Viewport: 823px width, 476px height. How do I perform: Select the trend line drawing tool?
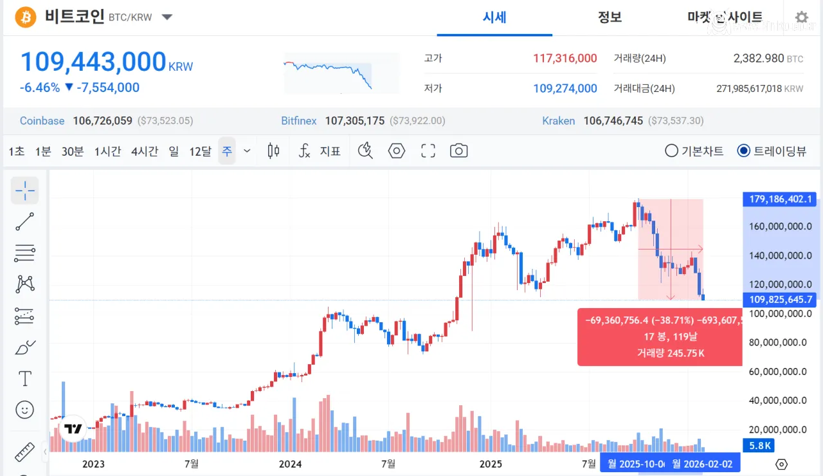tap(24, 221)
